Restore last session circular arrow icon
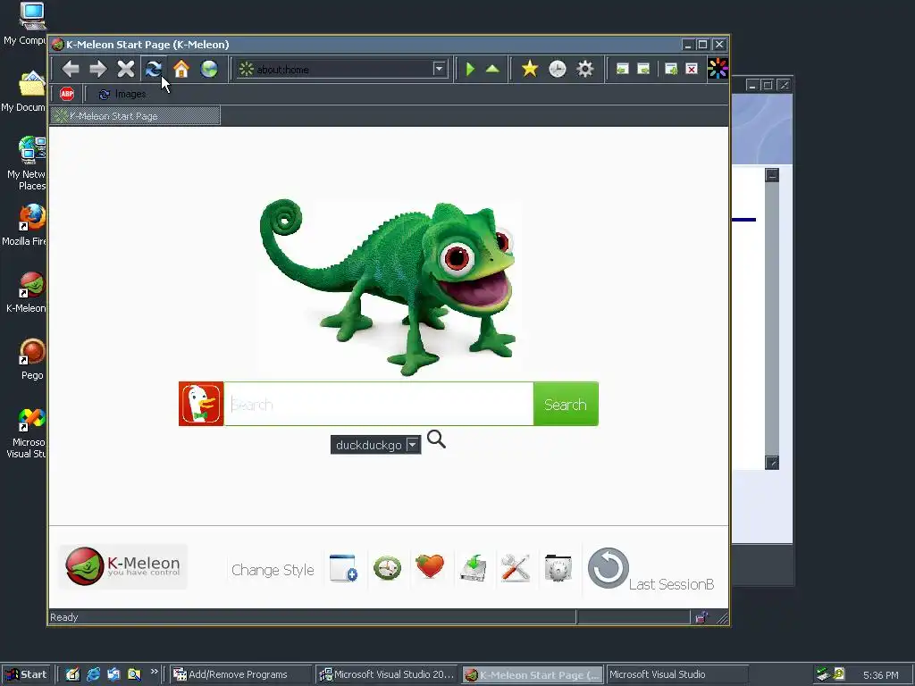This screenshot has width=915, height=686. click(x=608, y=568)
